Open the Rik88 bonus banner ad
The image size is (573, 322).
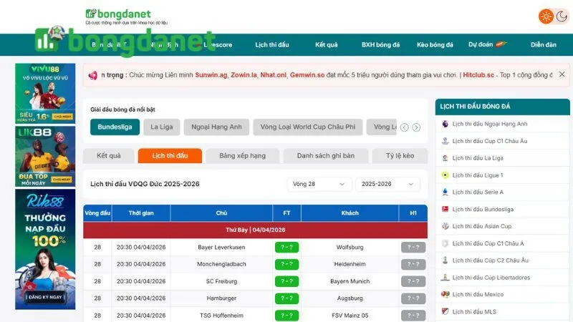coord(45,248)
